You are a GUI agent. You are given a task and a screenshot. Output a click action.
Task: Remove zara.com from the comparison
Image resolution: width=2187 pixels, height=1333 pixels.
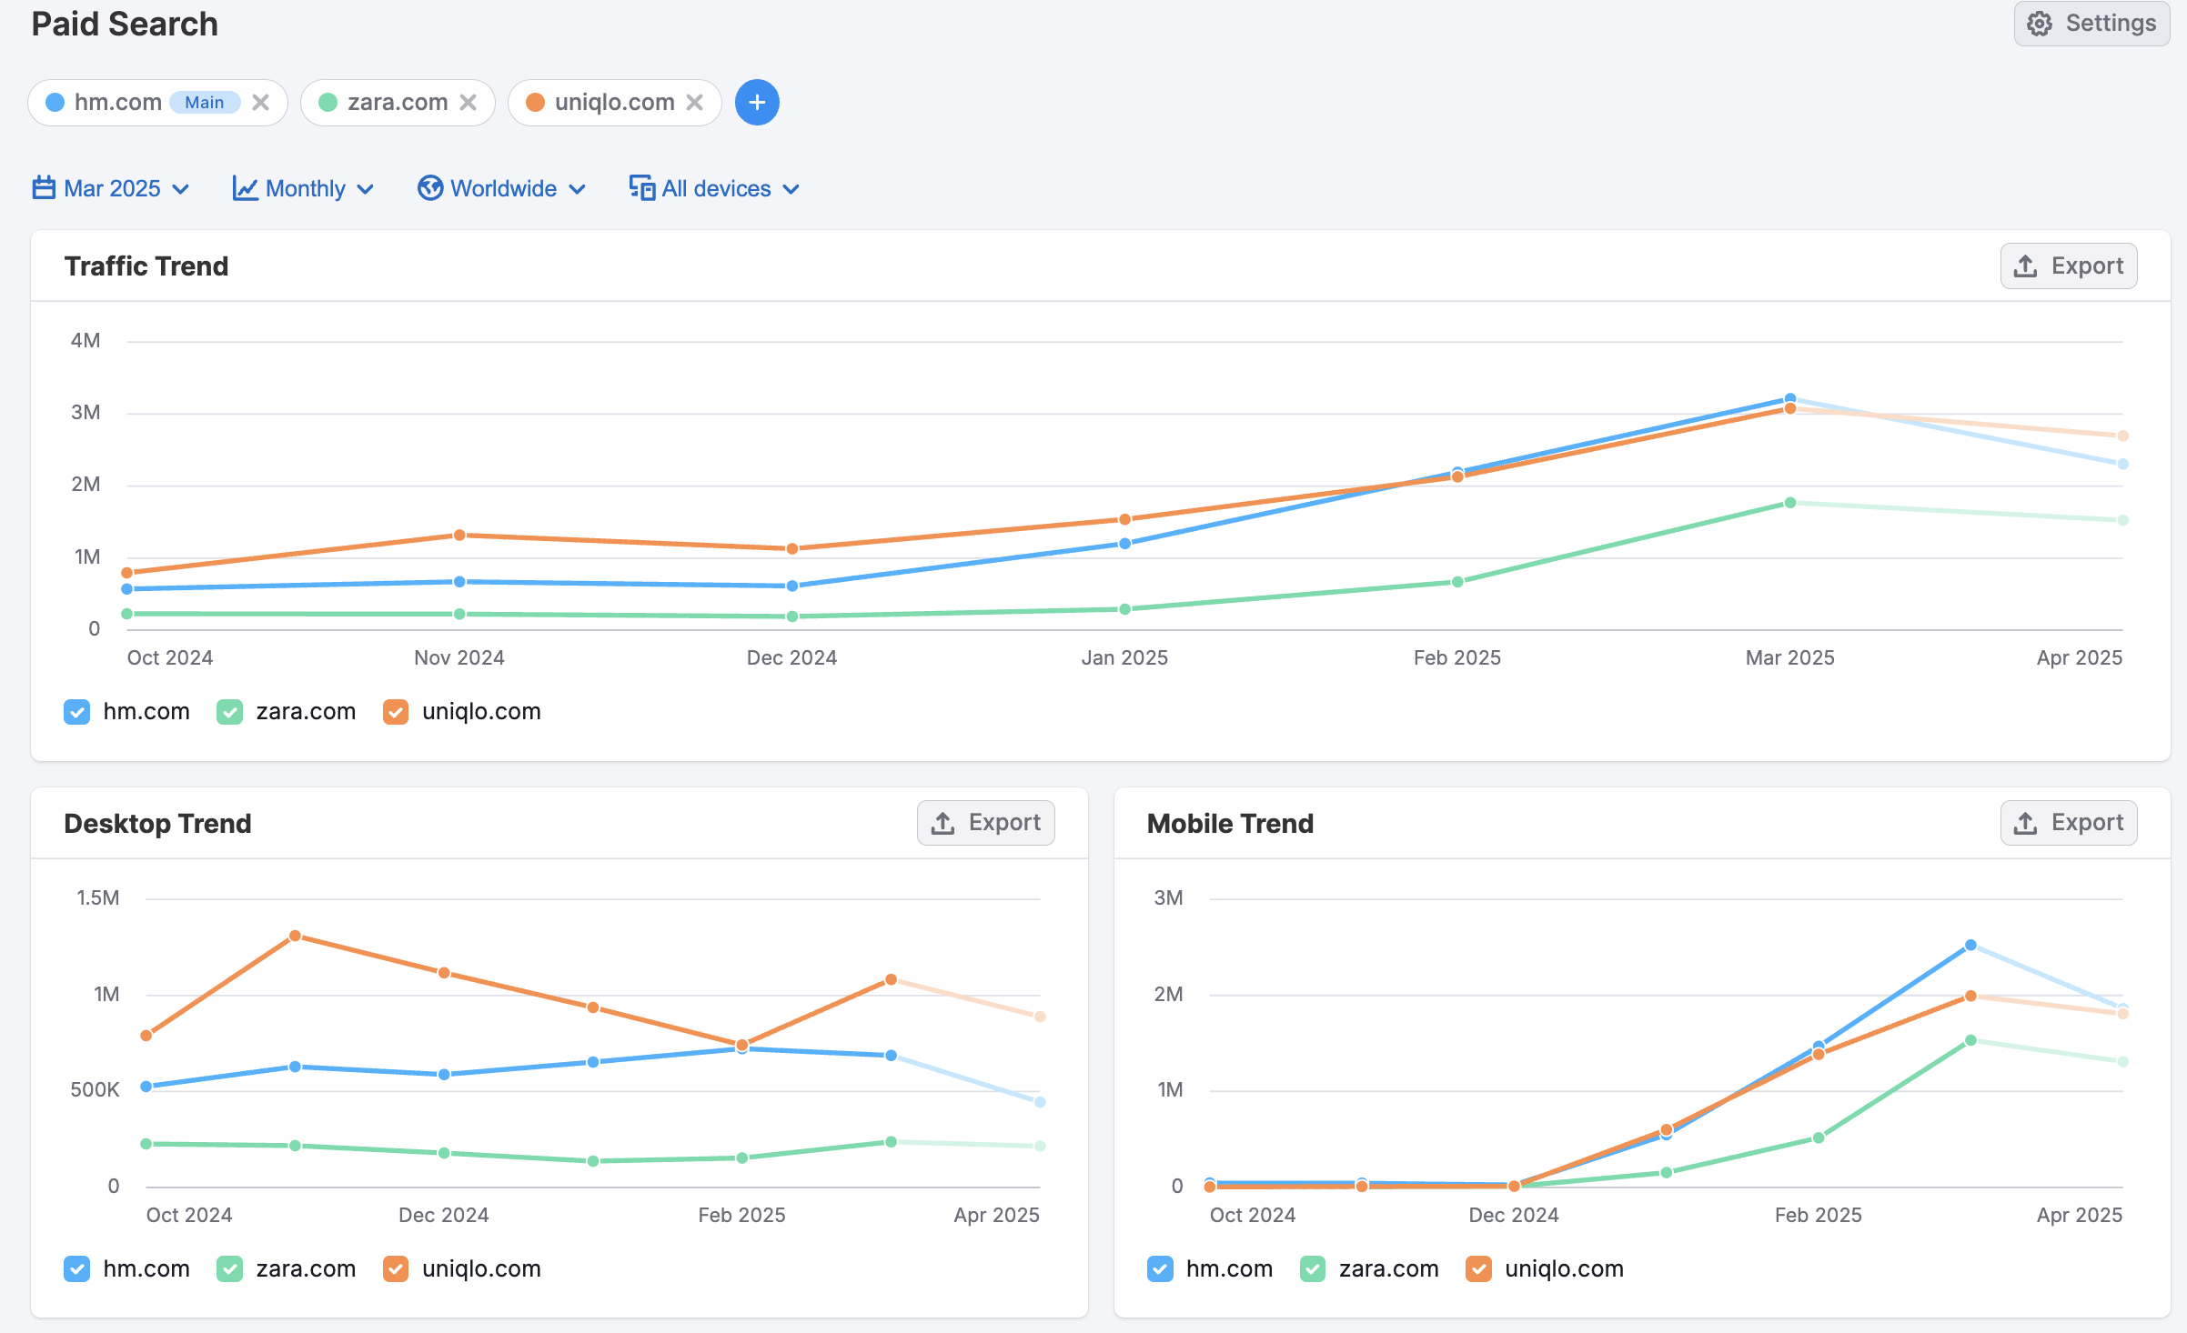[469, 103]
